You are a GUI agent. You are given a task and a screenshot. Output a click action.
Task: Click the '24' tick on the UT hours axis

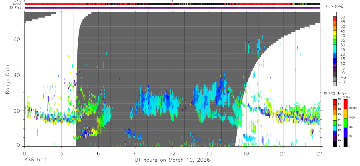[x=320, y=153]
